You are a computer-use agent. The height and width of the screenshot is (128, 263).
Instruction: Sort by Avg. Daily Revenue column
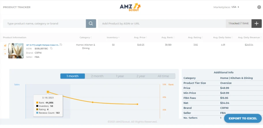[250, 37]
